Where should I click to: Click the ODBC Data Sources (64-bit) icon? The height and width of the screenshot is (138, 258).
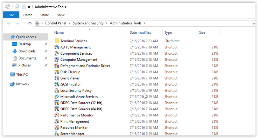click(57, 109)
